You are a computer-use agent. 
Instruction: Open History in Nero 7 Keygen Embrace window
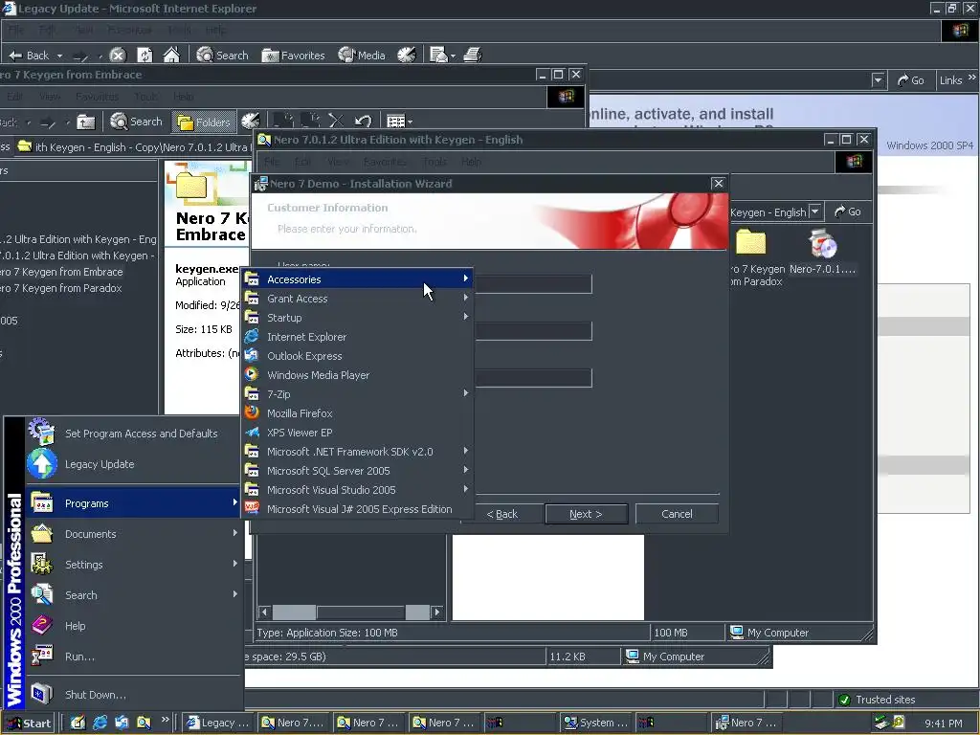250,122
